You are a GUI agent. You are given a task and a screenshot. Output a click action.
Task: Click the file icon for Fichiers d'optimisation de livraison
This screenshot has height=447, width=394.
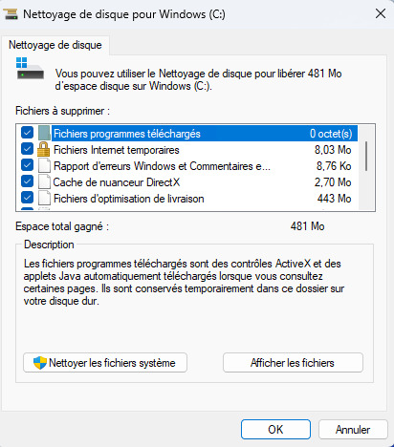(x=44, y=198)
